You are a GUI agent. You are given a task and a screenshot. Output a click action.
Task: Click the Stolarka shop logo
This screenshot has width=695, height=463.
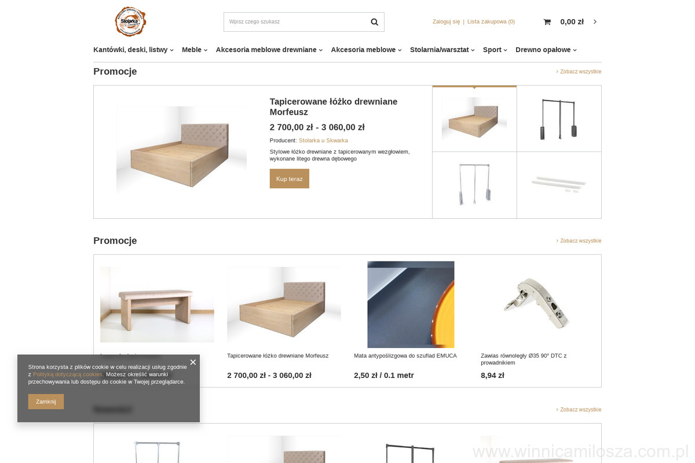(130, 22)
